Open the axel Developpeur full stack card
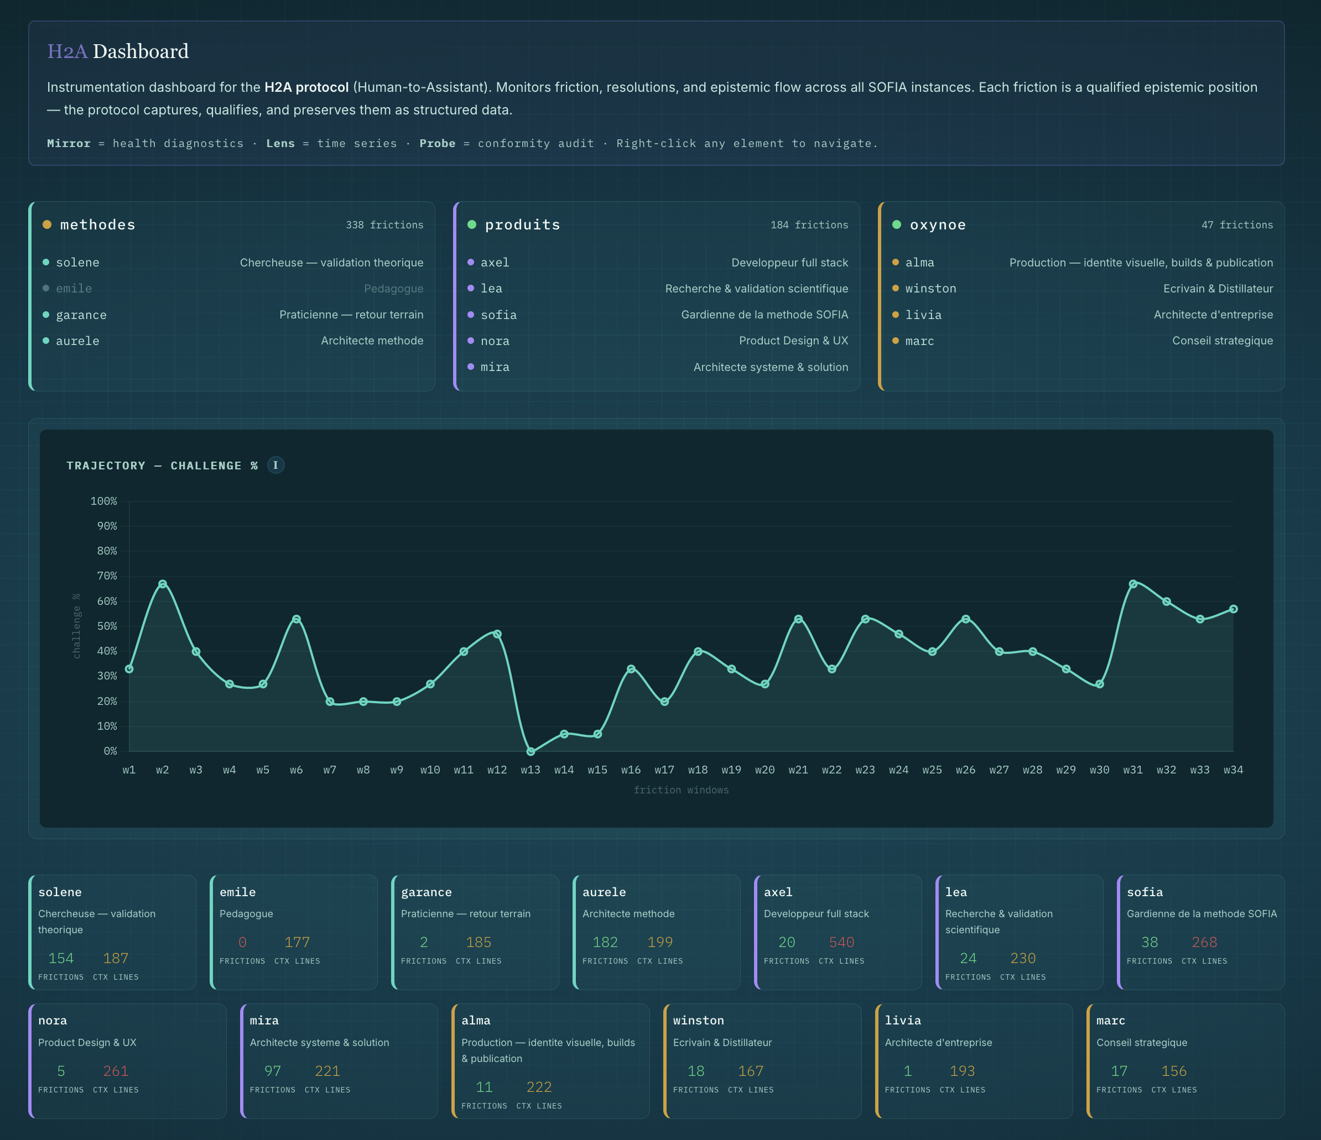The height and width of the screenshot is (1140, 1321). [x=838, y=931]
